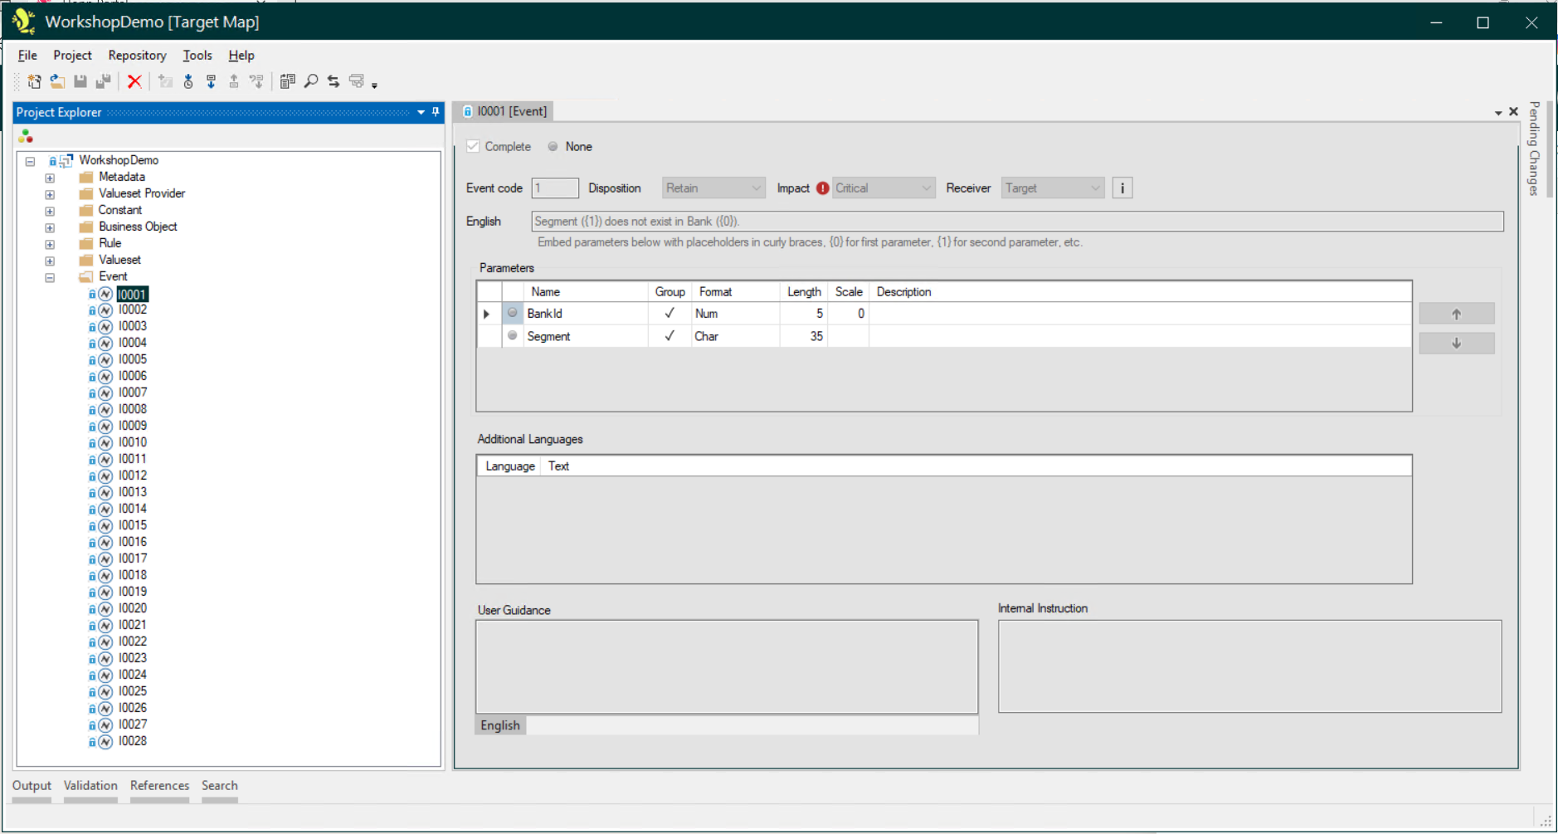Image resolution: width=1558 pixels, height=834 pixels.
Task: Expand the Business Object folder
Action: tap(50, 227)
